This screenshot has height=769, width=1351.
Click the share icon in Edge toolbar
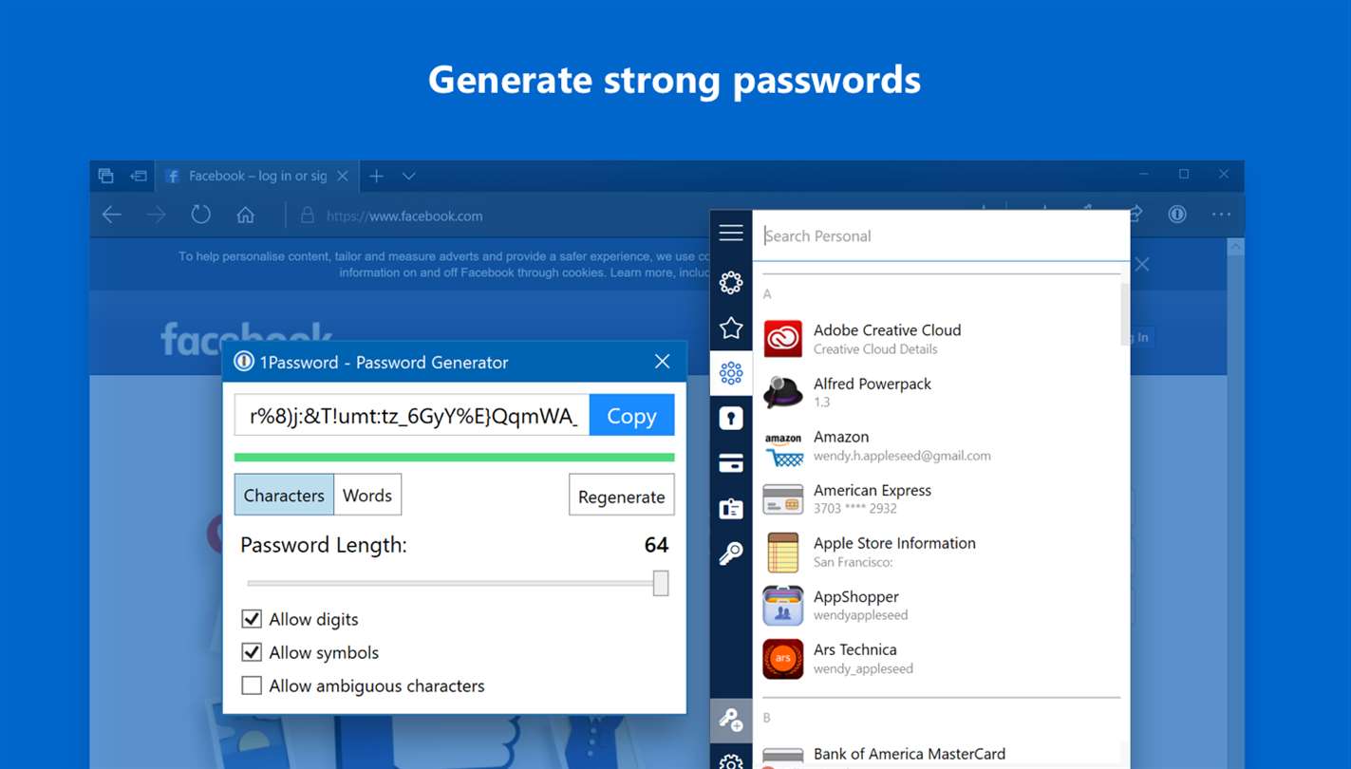1134,215
